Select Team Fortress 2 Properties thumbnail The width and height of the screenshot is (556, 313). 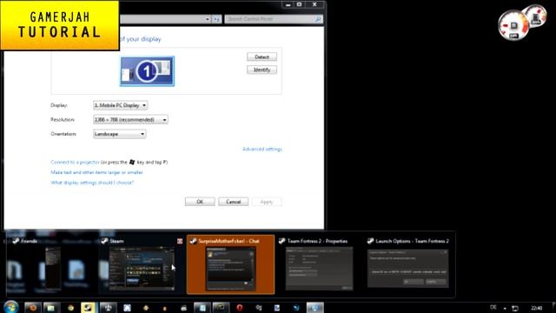tap(319, 264)
